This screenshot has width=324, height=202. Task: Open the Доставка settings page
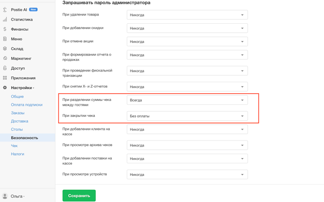coord(20,121)
